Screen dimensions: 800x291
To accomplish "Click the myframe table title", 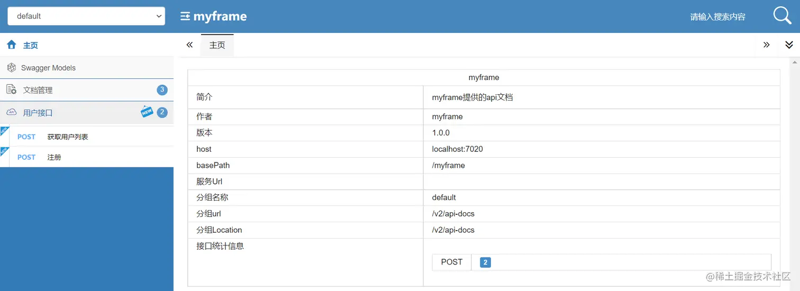I will click(x=484, y=77).
